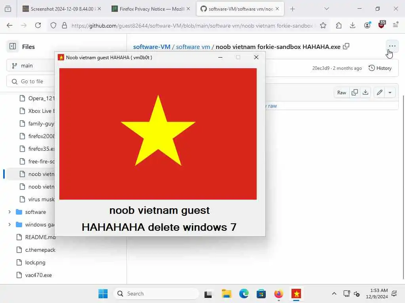Open uBlock Origin extension icon
The height and width of the screenshot is (303, 405).
pyautogui.click(x=382, y=25)
